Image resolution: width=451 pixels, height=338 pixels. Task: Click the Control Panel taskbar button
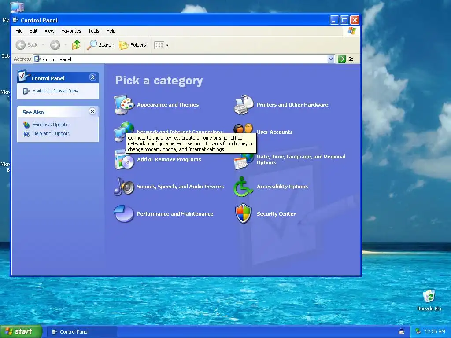point(81,332)
